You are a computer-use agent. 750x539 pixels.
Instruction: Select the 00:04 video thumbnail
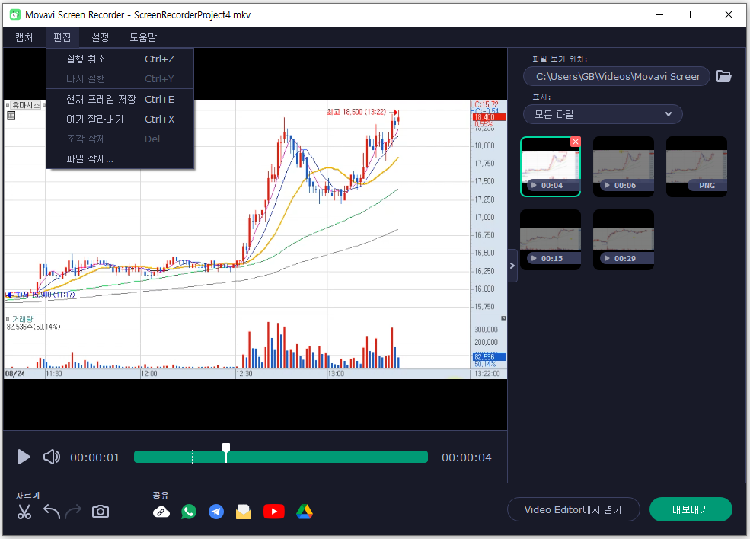(x=551, y=167)
